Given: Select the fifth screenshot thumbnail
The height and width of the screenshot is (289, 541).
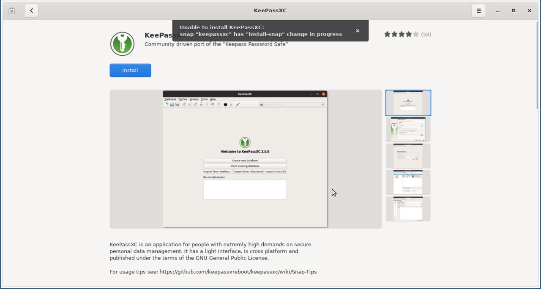Looking at the screenshot, I should [408, 209].
